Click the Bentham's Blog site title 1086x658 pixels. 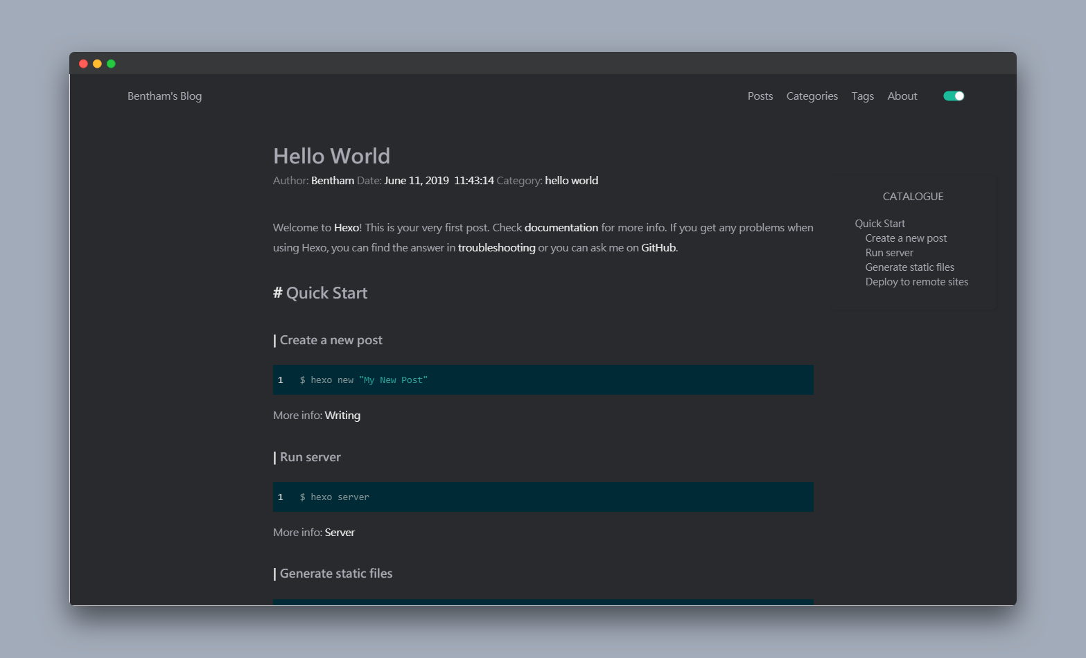(165, 96)
